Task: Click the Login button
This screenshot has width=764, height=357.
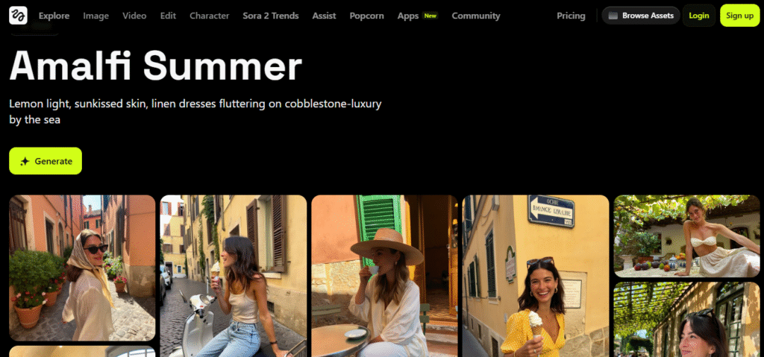Action: (x=698, y=16)
